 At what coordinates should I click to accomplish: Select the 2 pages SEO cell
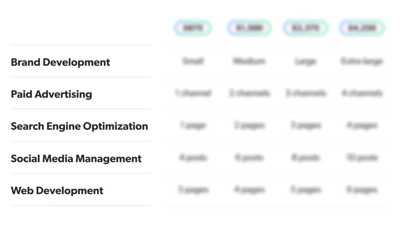249,125
